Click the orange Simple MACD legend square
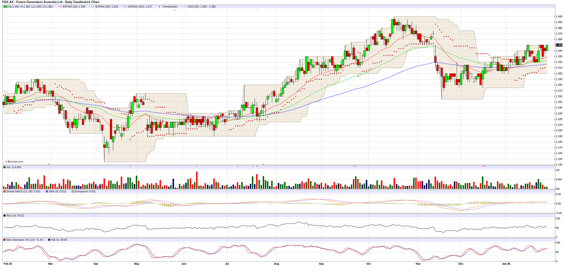Screen dimensions: 565x271 tap(5, 192)
